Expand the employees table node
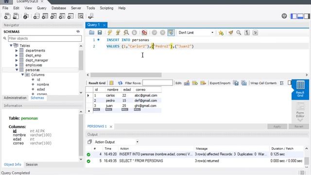Viewport: 311px width, 175px height. pyautogui.click(x=17, y=65)
